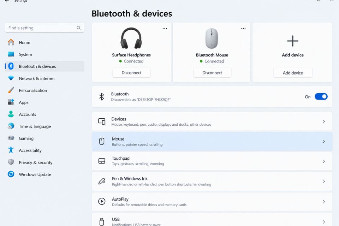Viewport: 339px width, 226px height.
Task: Click the Devices row icon
Action: (x=102, y=121)
